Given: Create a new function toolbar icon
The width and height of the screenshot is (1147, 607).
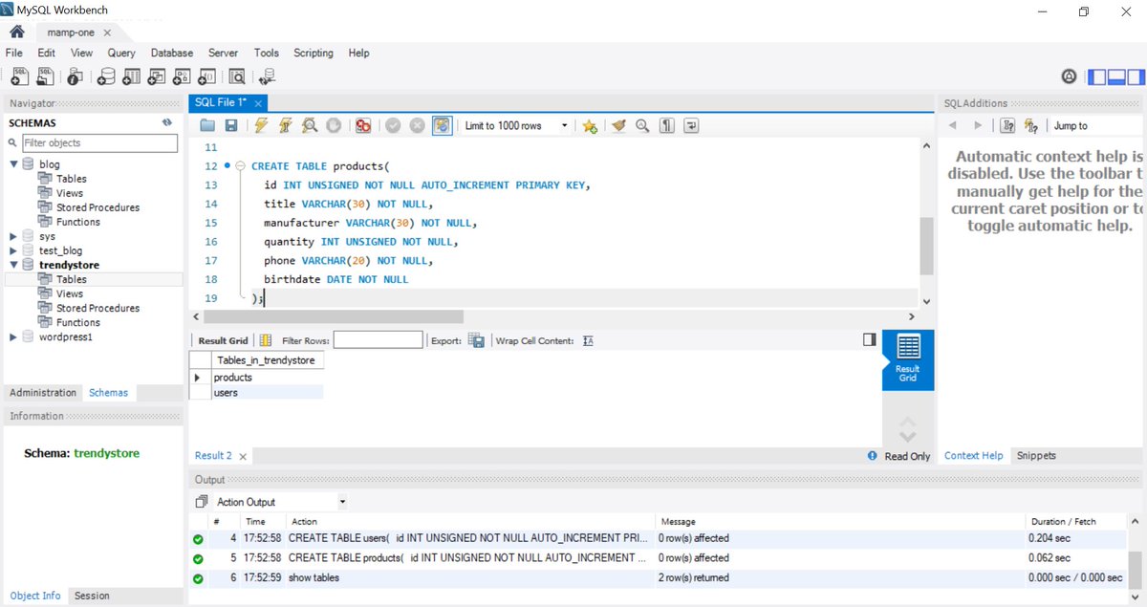Looking at the screenshot, I should [206, 76].
